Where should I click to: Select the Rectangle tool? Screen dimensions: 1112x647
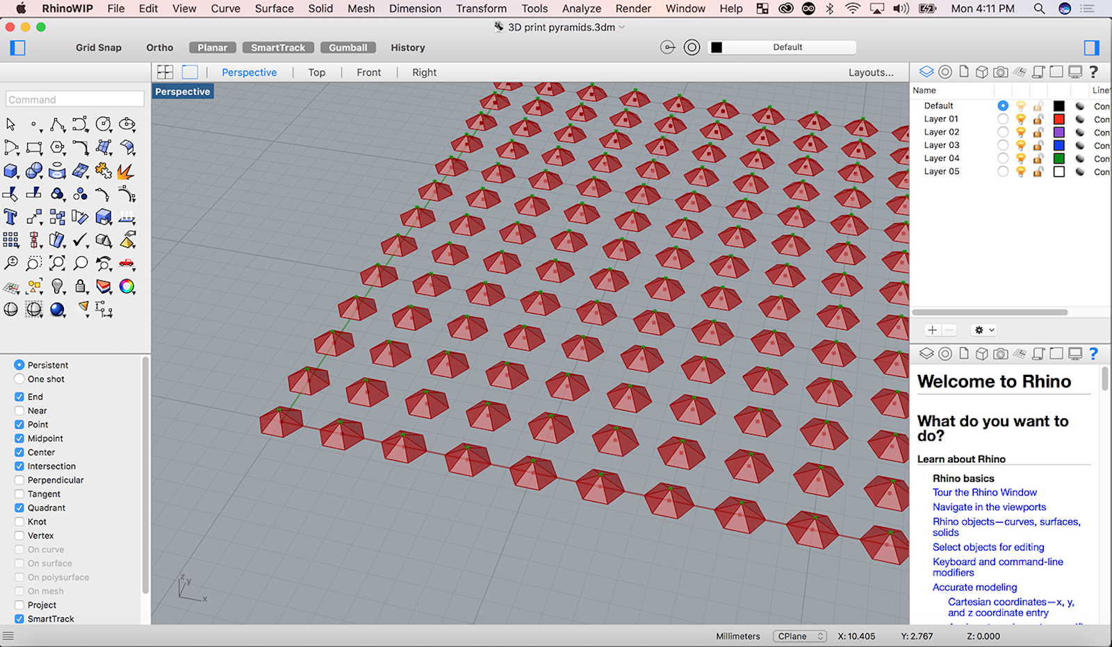34,148
